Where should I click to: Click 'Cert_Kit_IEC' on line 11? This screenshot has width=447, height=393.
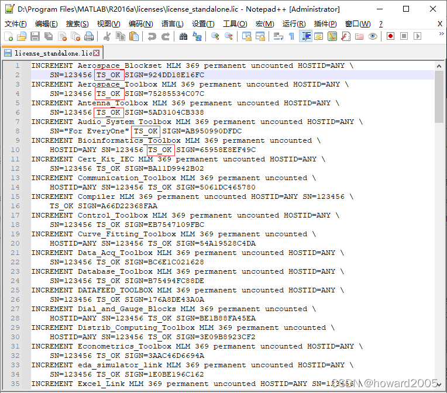pos(106,159)
